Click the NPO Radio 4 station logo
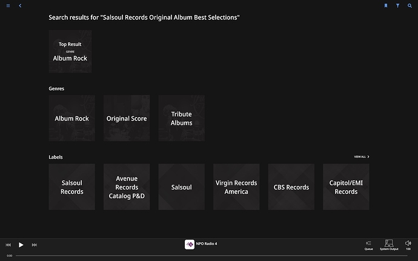The width and height of the screenshot is (418, 261). click(x=190, y=245)
